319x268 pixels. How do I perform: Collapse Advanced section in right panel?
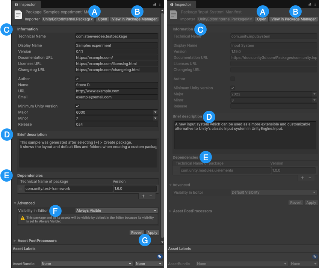[171, 185]
